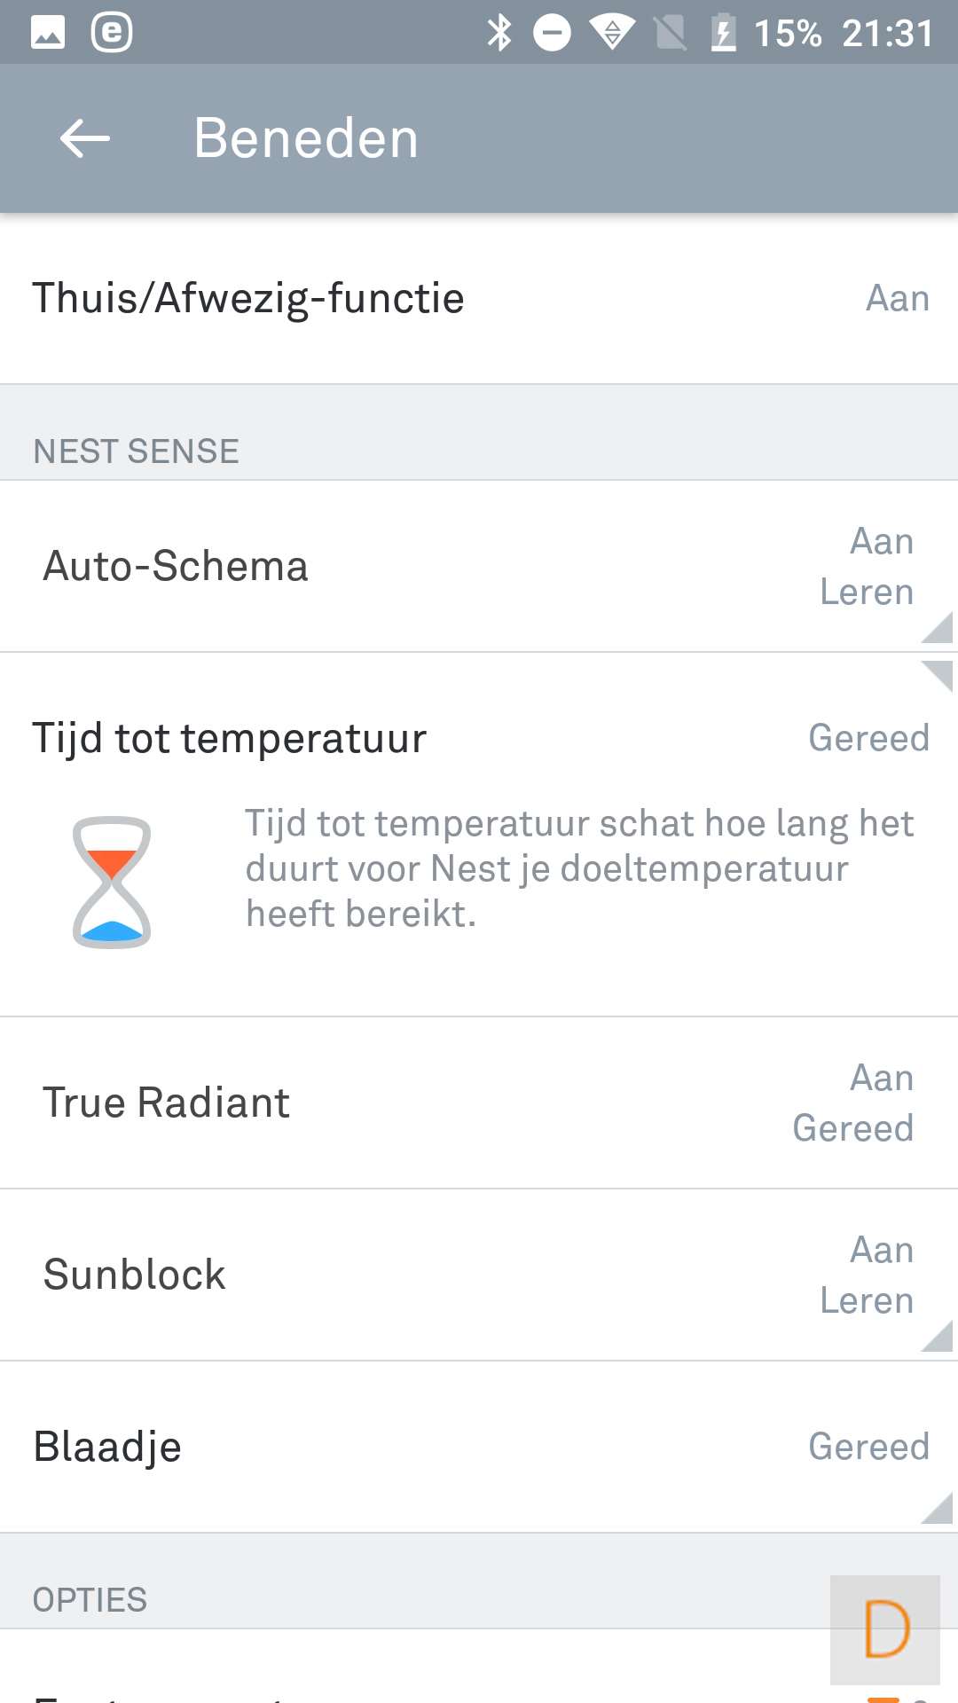Tap the battery charging icon
This screenshot has height=1703, width=958.
pos(724,34)
